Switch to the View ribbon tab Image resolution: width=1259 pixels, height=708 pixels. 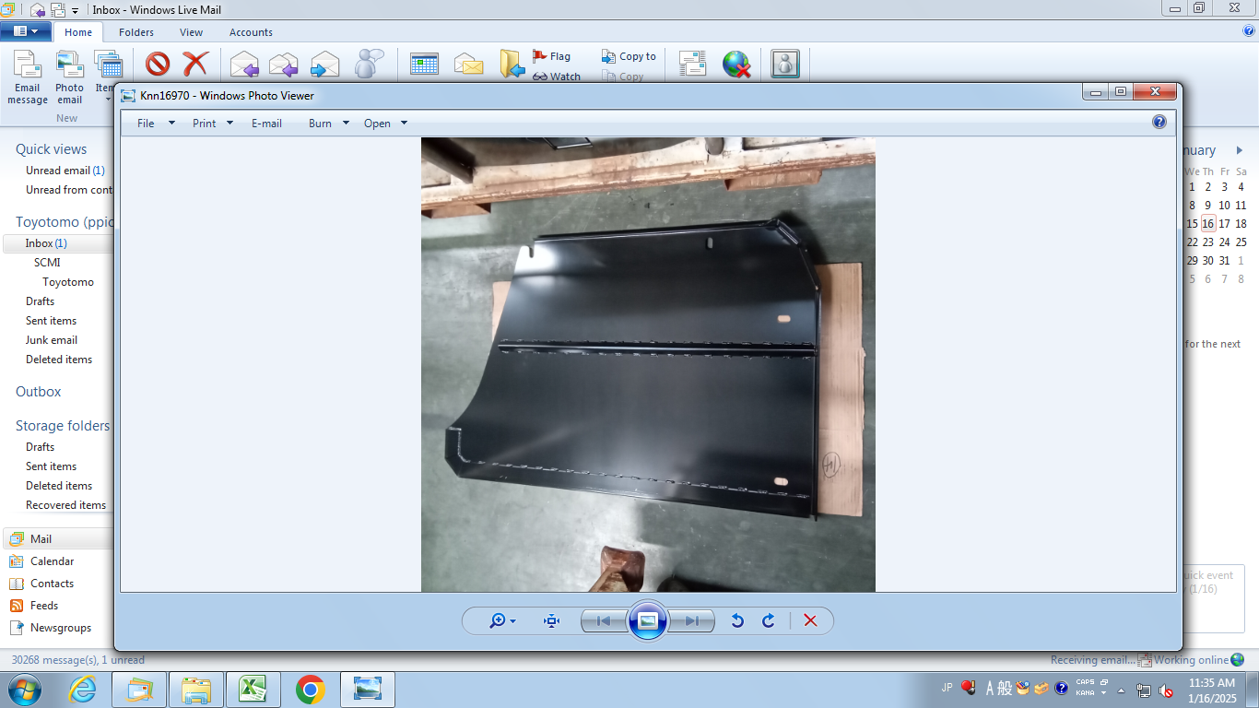click(x=192, y=32)
